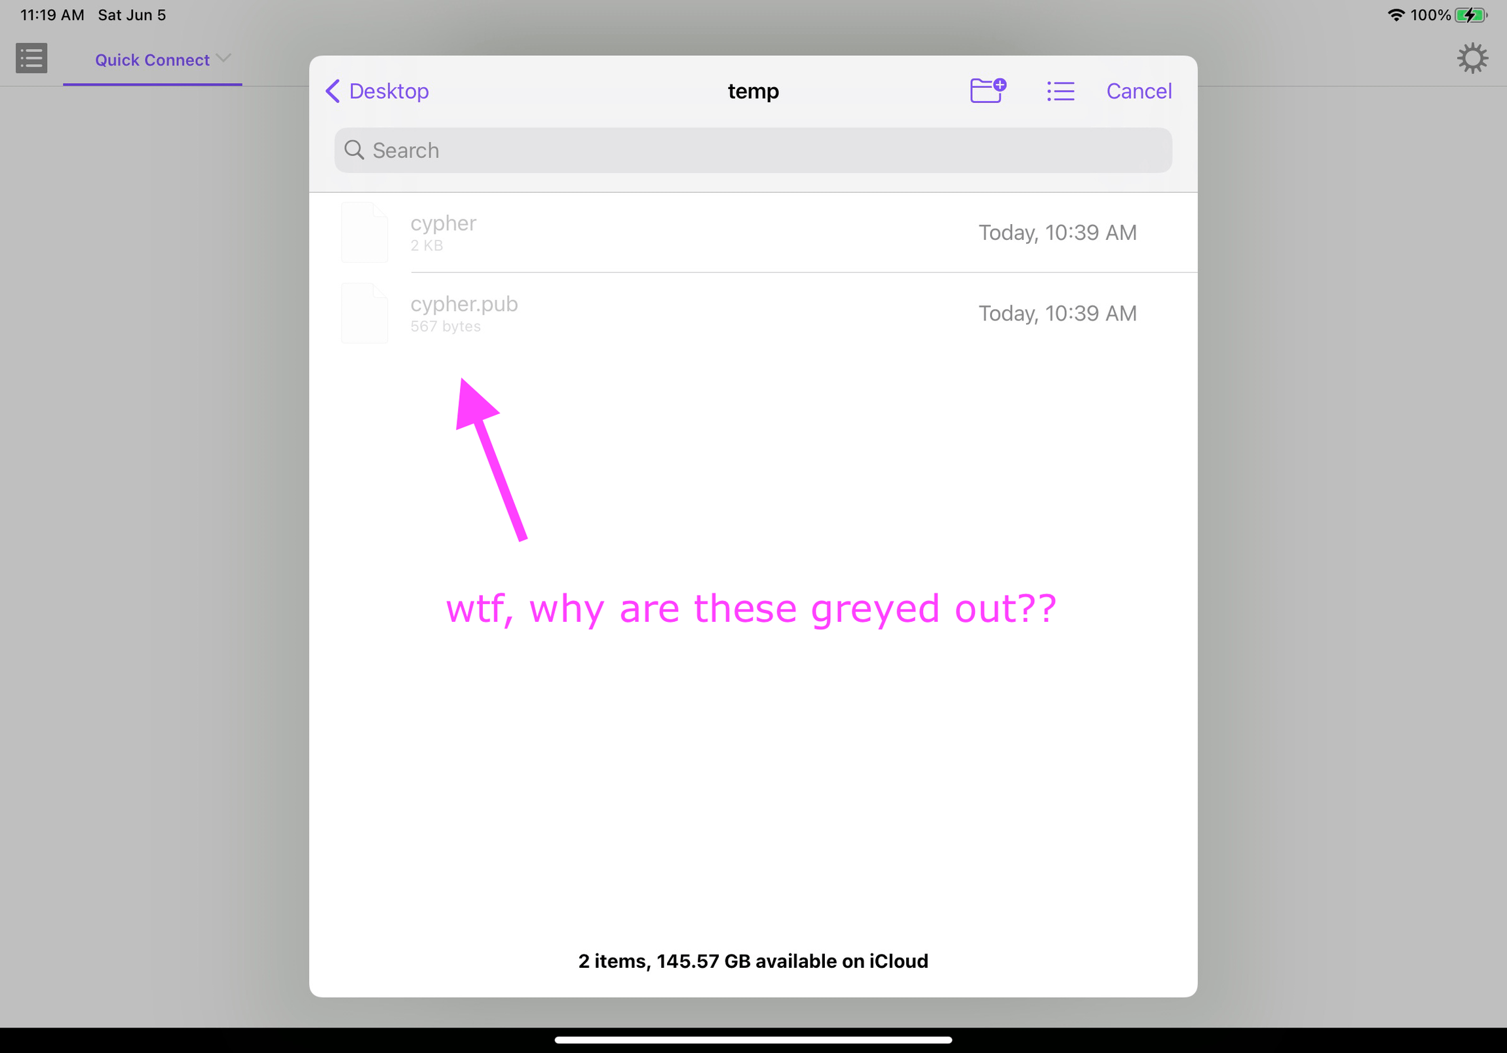1507x1053 pixels.
Task: Select the cypher file name
Action: pos(443,223)
